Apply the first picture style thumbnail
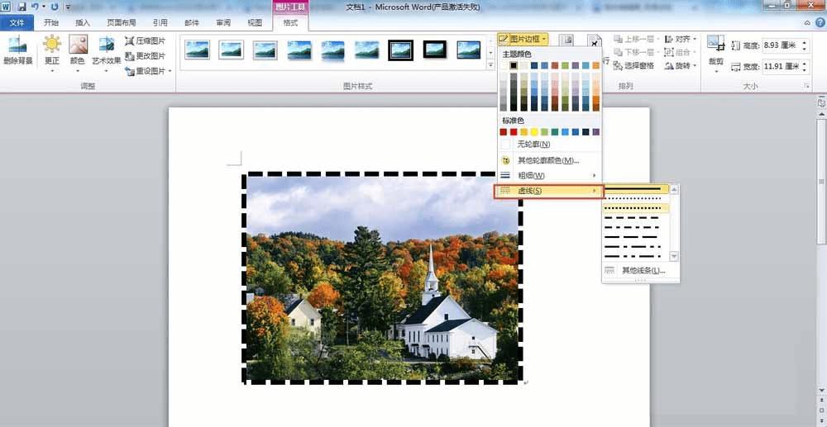This screenshot has height=427, width=827. (198, 50)
